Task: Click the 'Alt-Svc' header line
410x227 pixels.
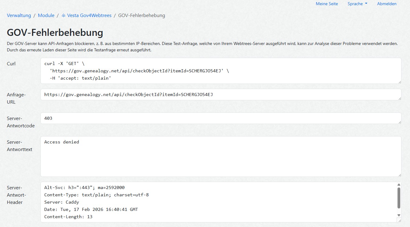Action: (84, 187)
